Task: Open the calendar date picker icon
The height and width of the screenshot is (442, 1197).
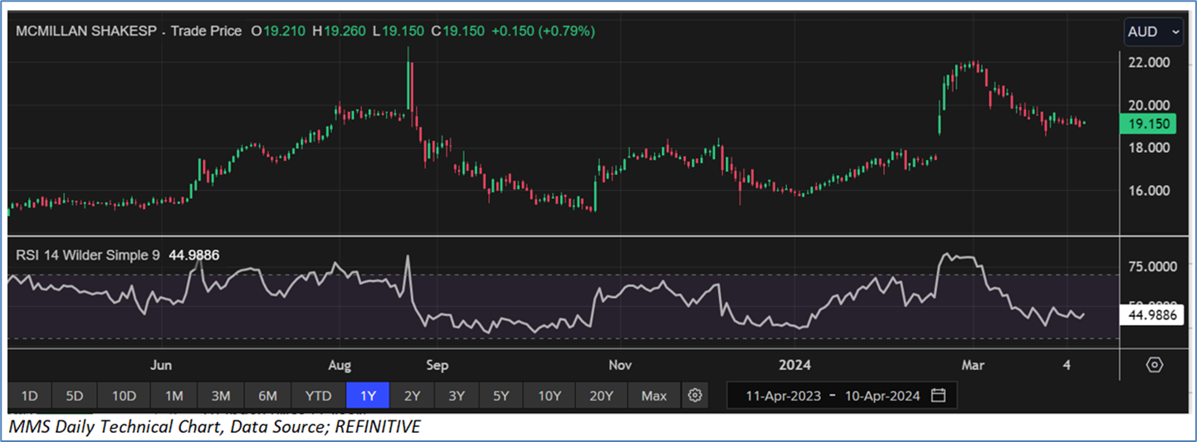Action: [x=939, y=396]
